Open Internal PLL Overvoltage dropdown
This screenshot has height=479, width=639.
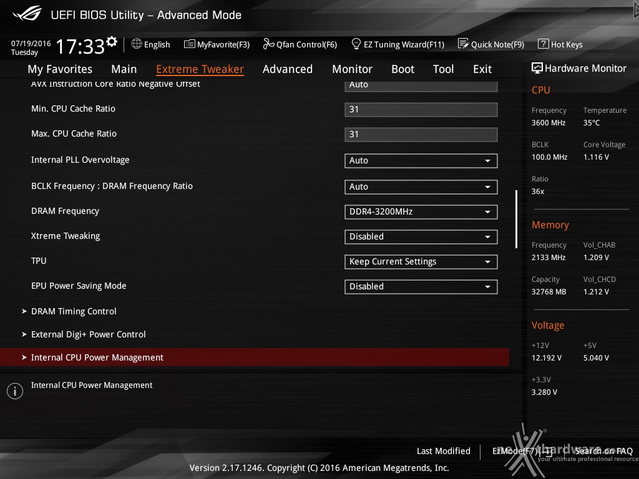tap(421, 160)
